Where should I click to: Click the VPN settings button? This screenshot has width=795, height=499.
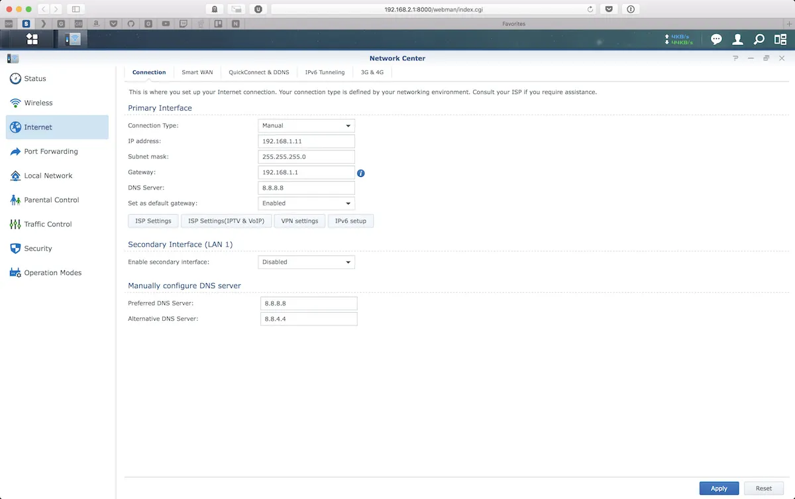pos(299,221)
